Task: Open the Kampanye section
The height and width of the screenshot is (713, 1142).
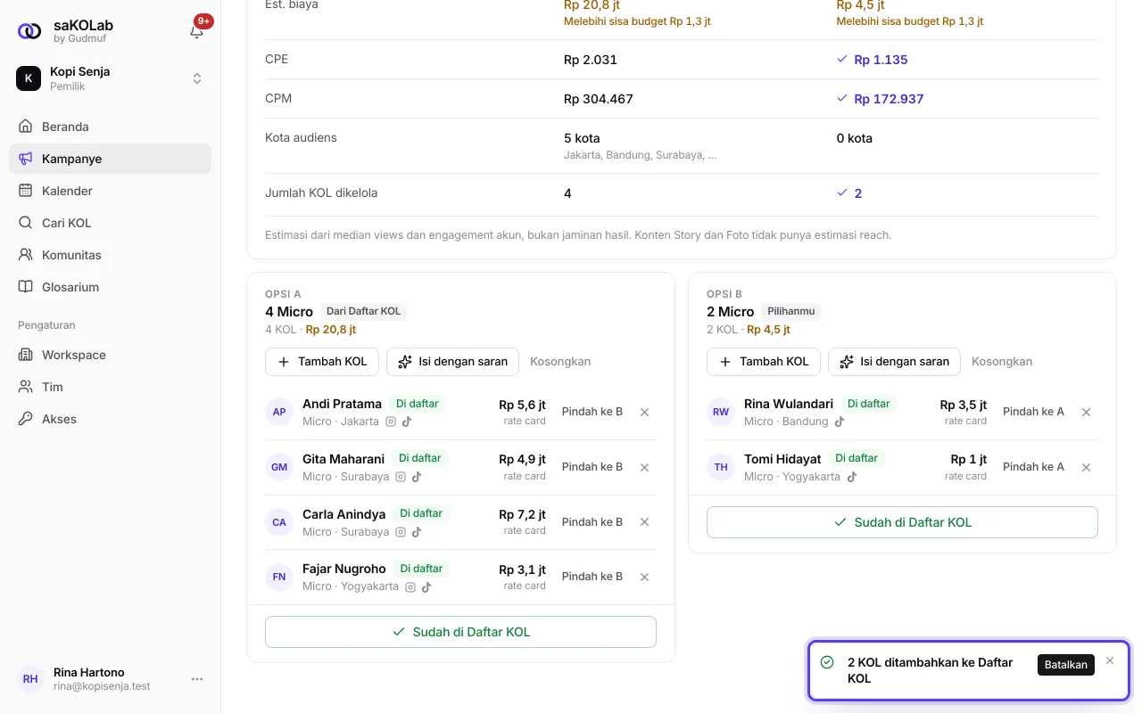Action: [x=111, y=159]
